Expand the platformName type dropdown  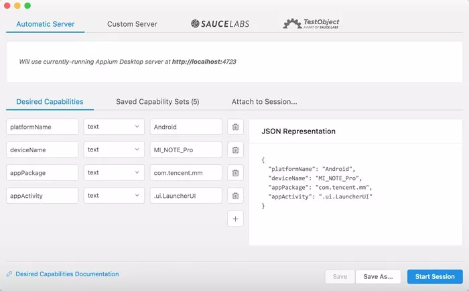(x=114, y=127)
